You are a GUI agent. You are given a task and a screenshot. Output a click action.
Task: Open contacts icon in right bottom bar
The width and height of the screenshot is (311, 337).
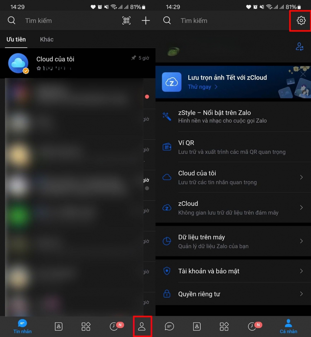point(197,326)
